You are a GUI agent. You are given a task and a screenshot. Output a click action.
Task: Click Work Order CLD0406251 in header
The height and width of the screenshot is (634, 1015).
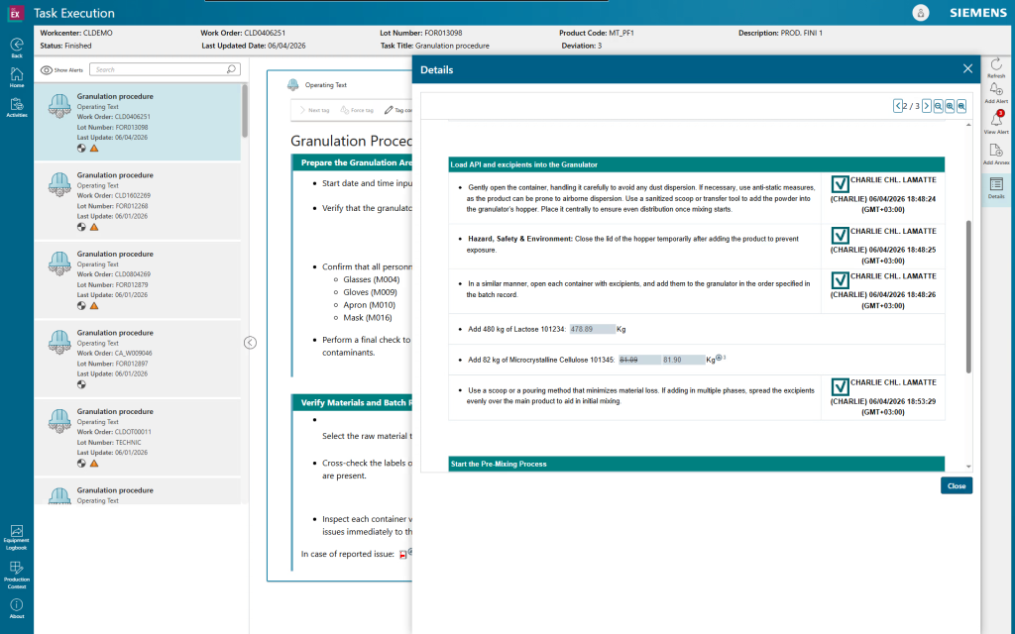(243, 33)
